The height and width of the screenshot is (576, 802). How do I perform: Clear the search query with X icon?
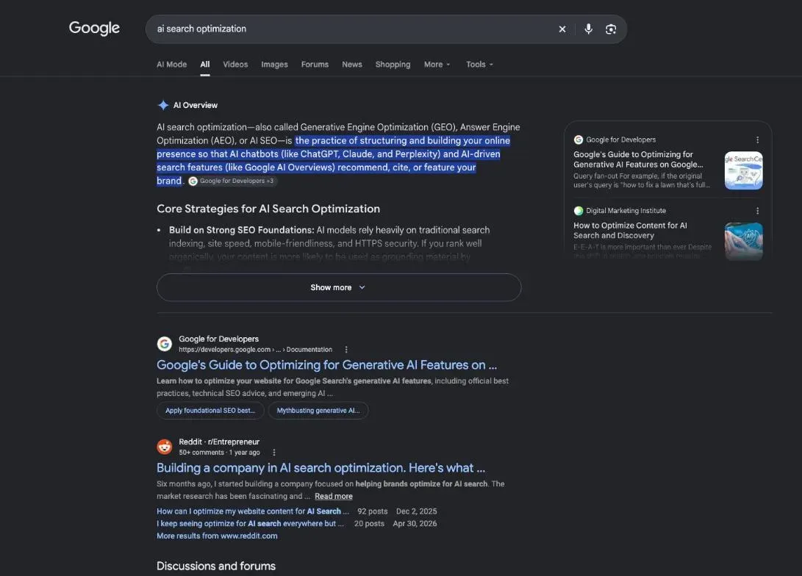[562, 29]
